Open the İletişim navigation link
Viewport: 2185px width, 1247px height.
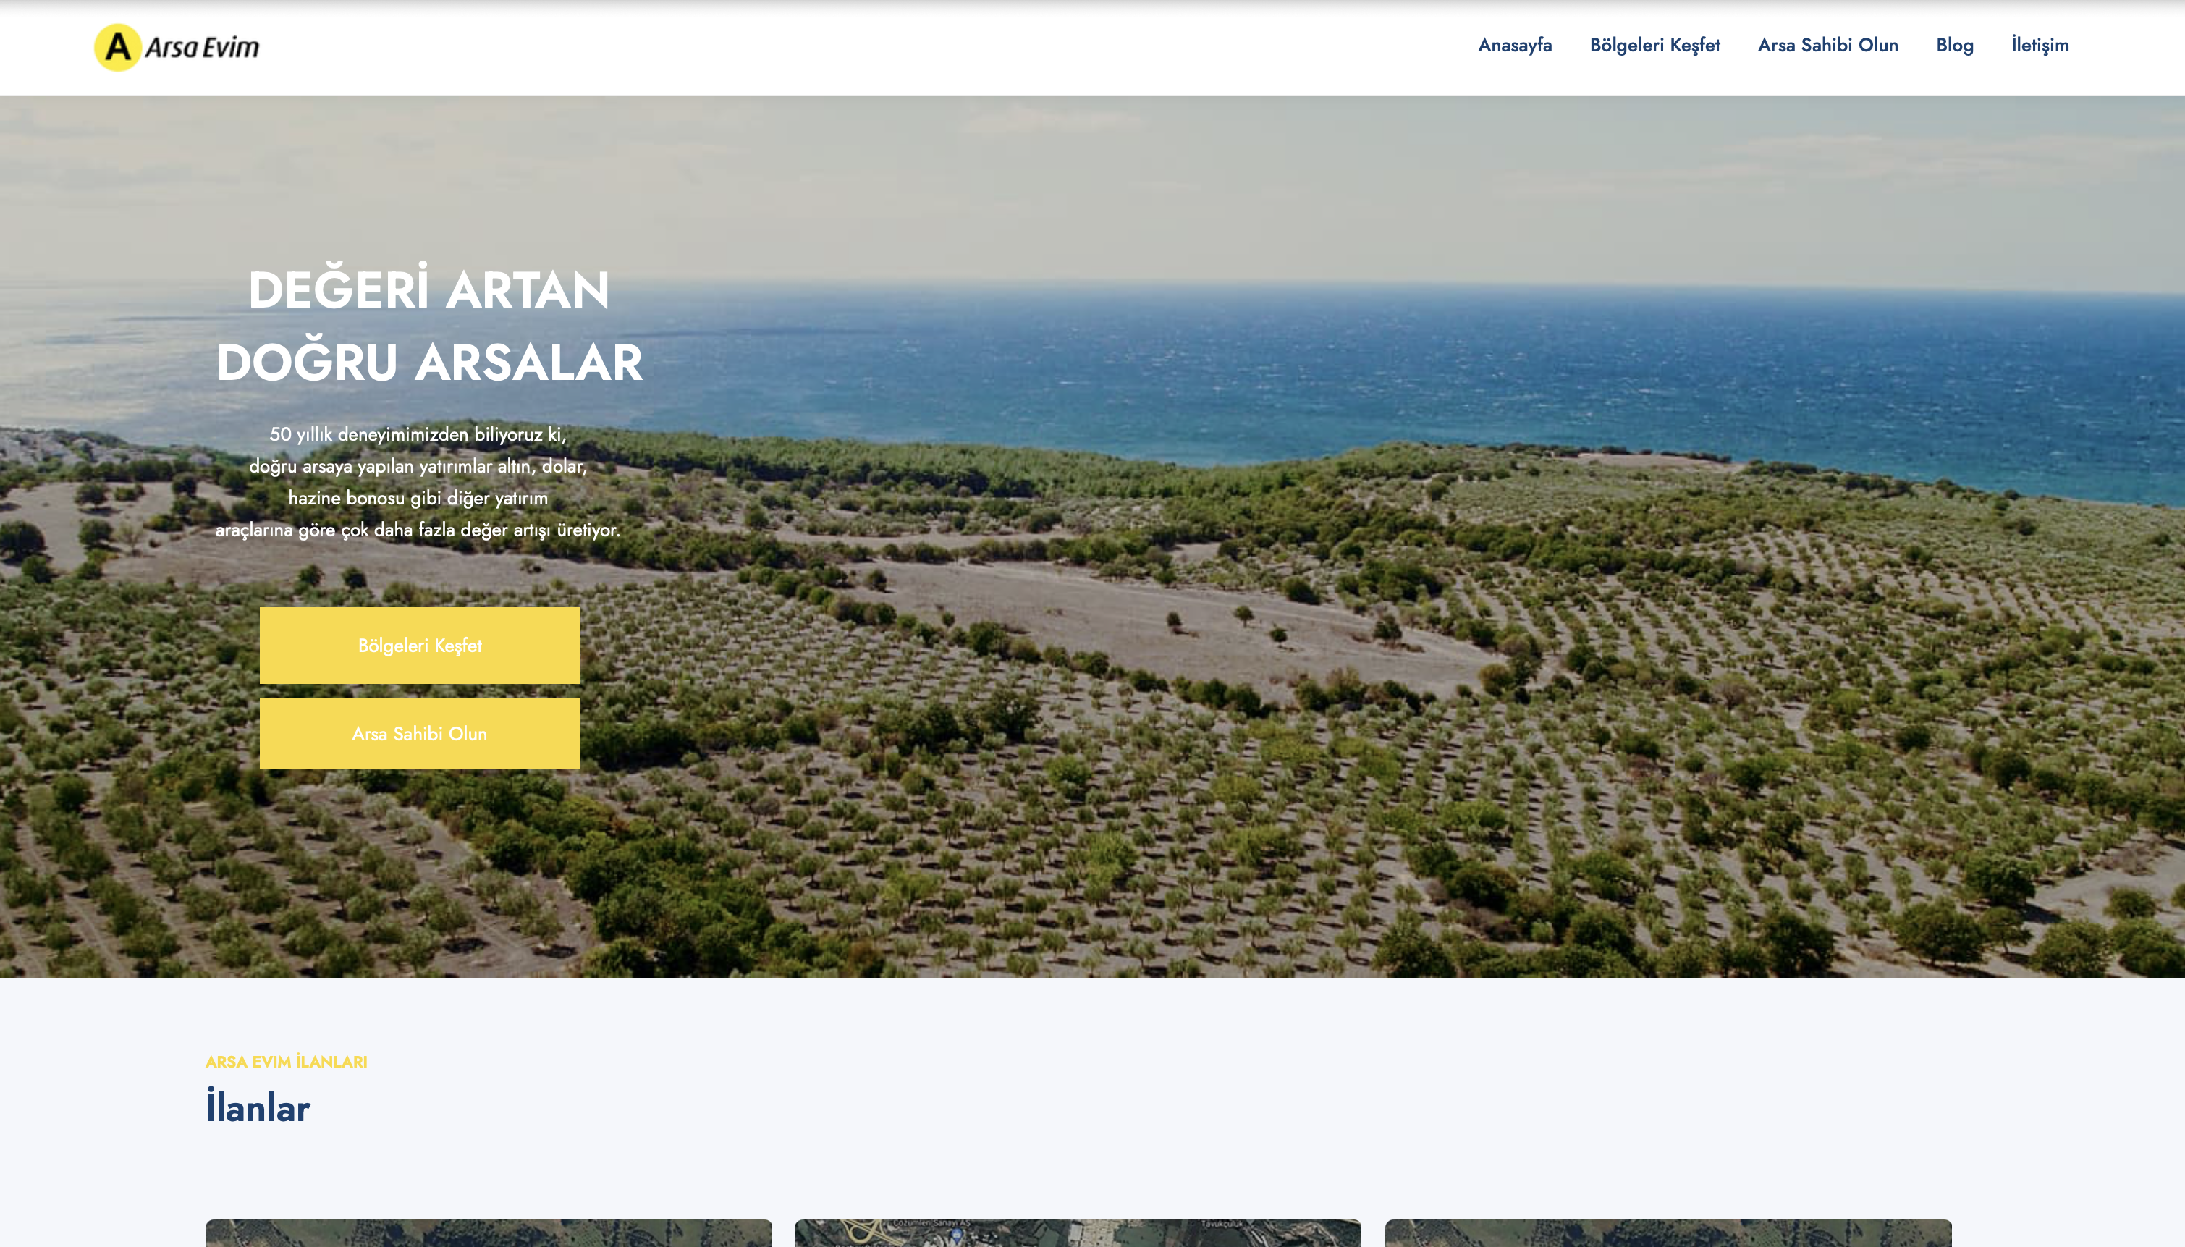[x=2040, y=46]
